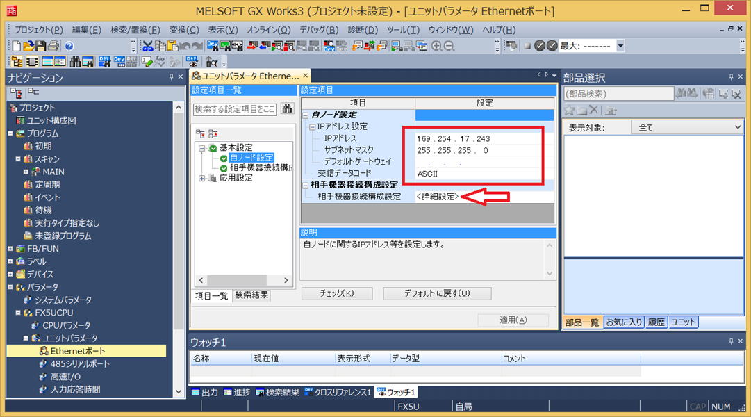This screenshot has height=417, width=751.
Task: Expand the FB/FUN tree node
Action: [10, 249]
